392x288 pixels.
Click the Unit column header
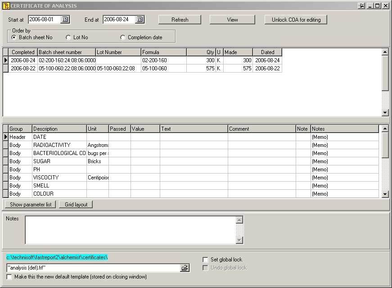pyautogui.click(x=98, y=129)
